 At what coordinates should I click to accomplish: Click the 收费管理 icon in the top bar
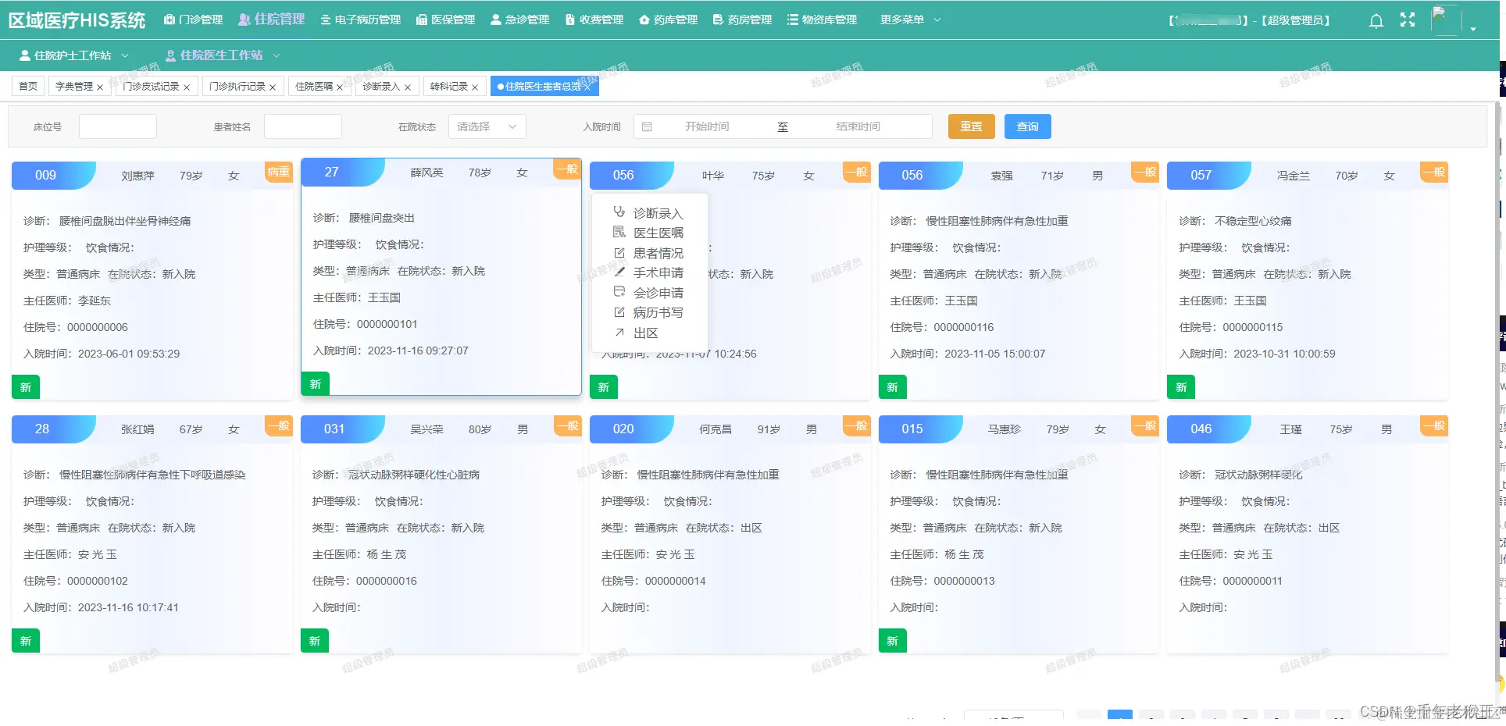569,20
